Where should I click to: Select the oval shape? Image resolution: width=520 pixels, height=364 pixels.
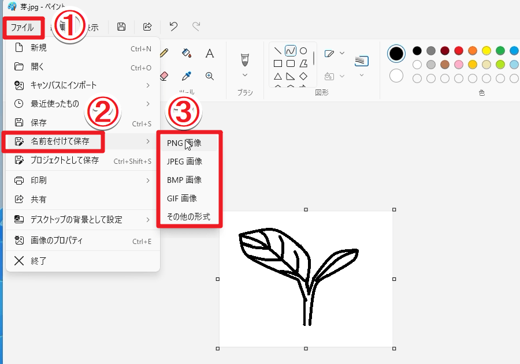click(303, 51)
